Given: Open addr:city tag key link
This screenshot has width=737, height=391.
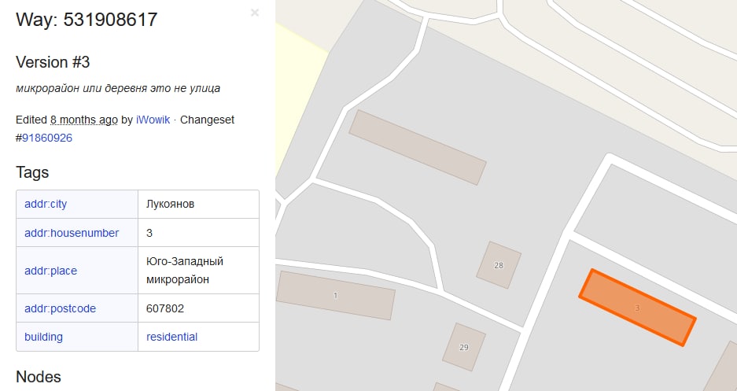Looking at the screenshot, I should (46, 204).
